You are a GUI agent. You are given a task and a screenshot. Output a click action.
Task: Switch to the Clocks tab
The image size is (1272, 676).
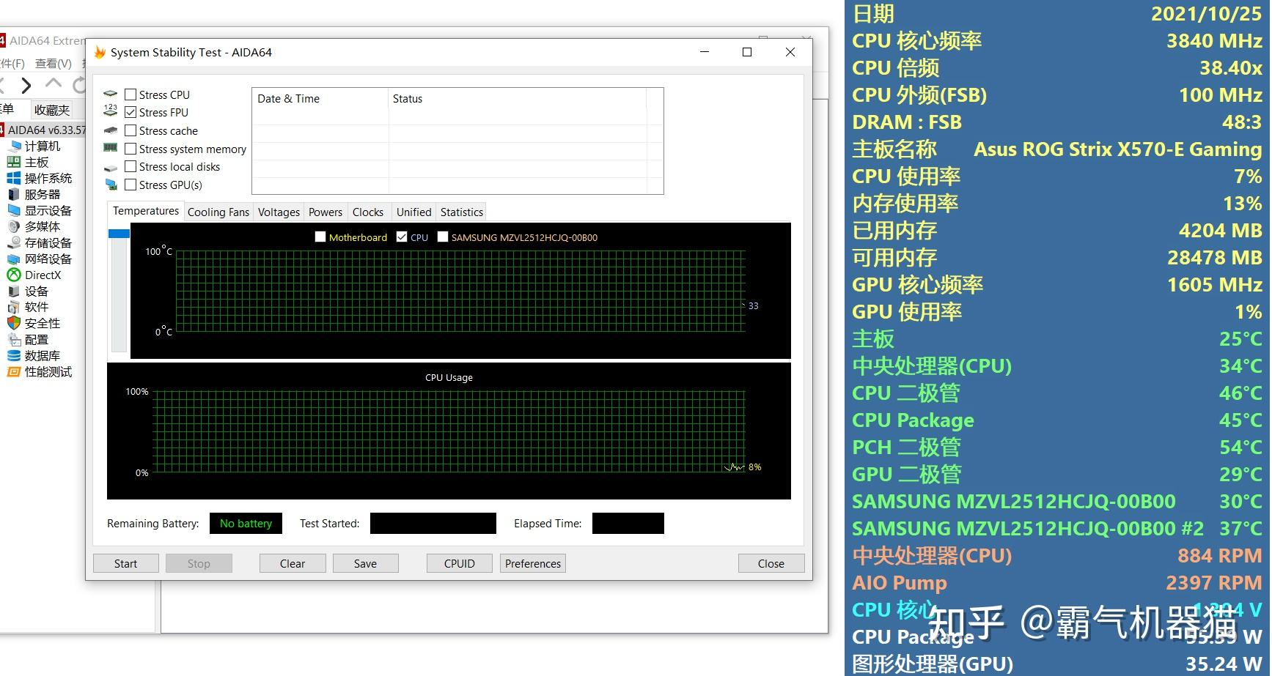click(368, 212)
